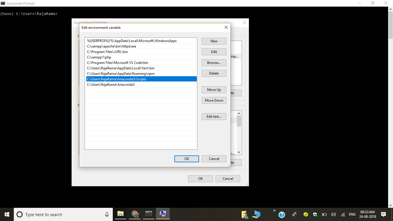The height and width of the screenshot is (221, 393).
Task: Close the Edit environment variable dialog
Action: point(226,28)
